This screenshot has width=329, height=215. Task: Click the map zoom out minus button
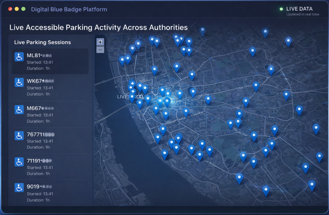point(100,49)
